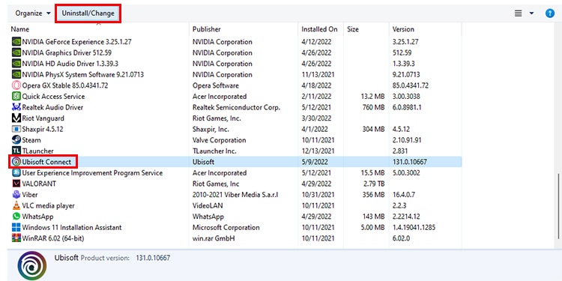Click the Riot Vanguard icon
This screenshot has width=562, height=281.
click(16, 118)
